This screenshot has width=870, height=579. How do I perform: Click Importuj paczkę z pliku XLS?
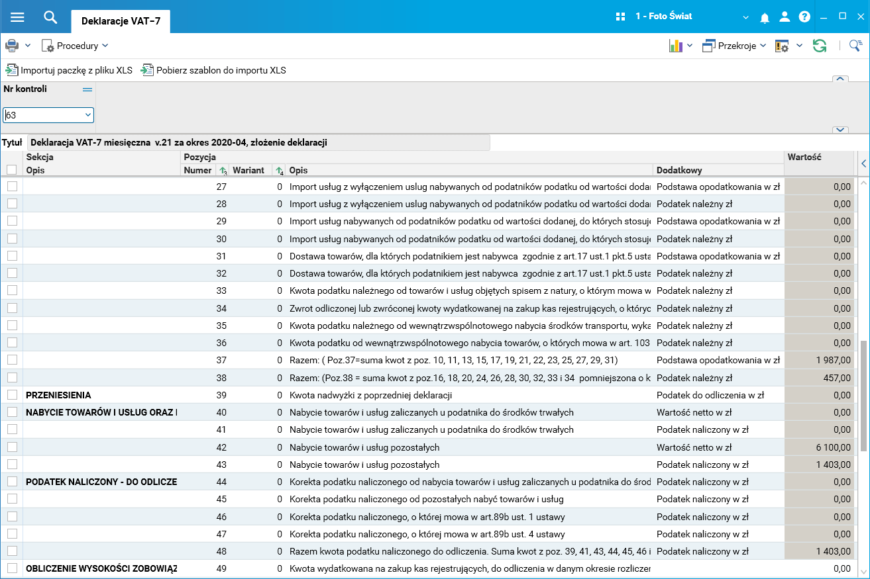(70, 70)
